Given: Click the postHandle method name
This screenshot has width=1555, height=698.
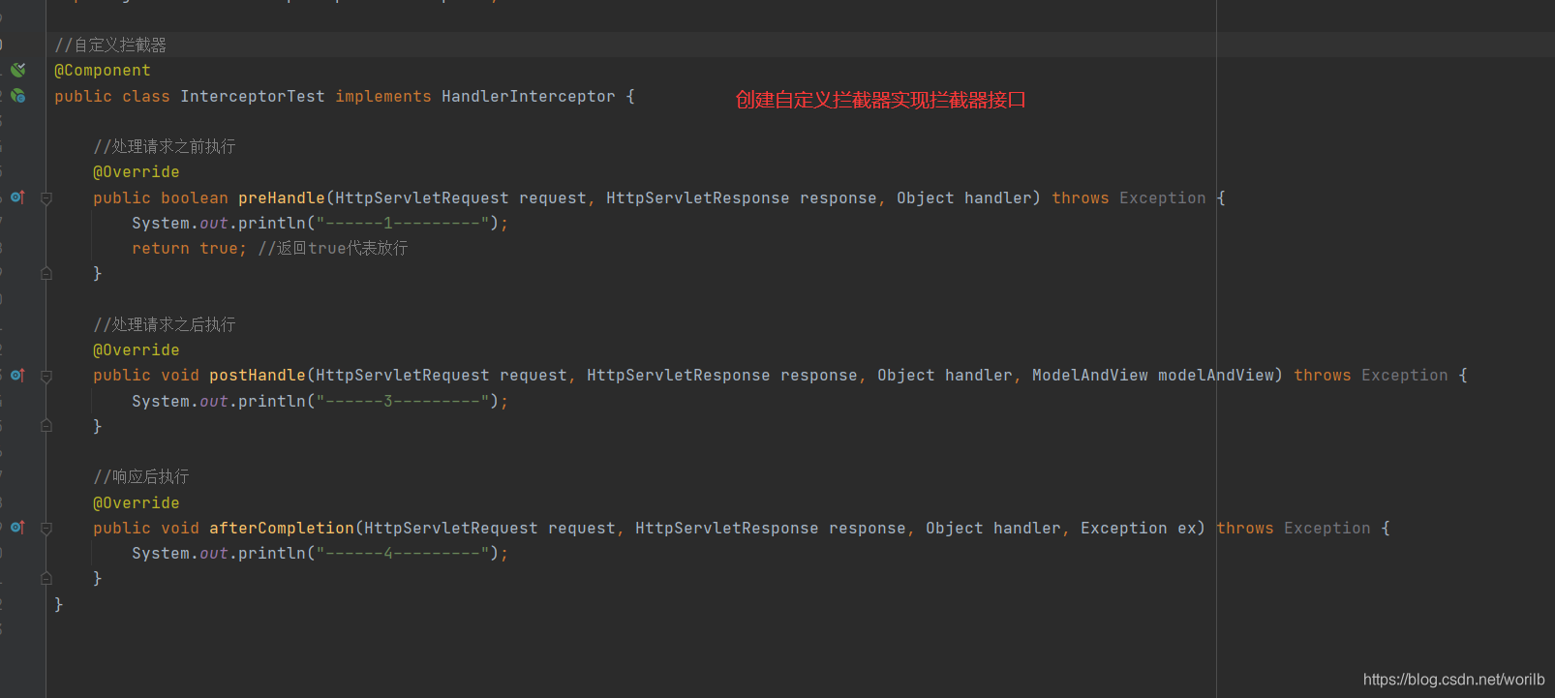Looking at the screenshot, I should [x=258, y=376].
